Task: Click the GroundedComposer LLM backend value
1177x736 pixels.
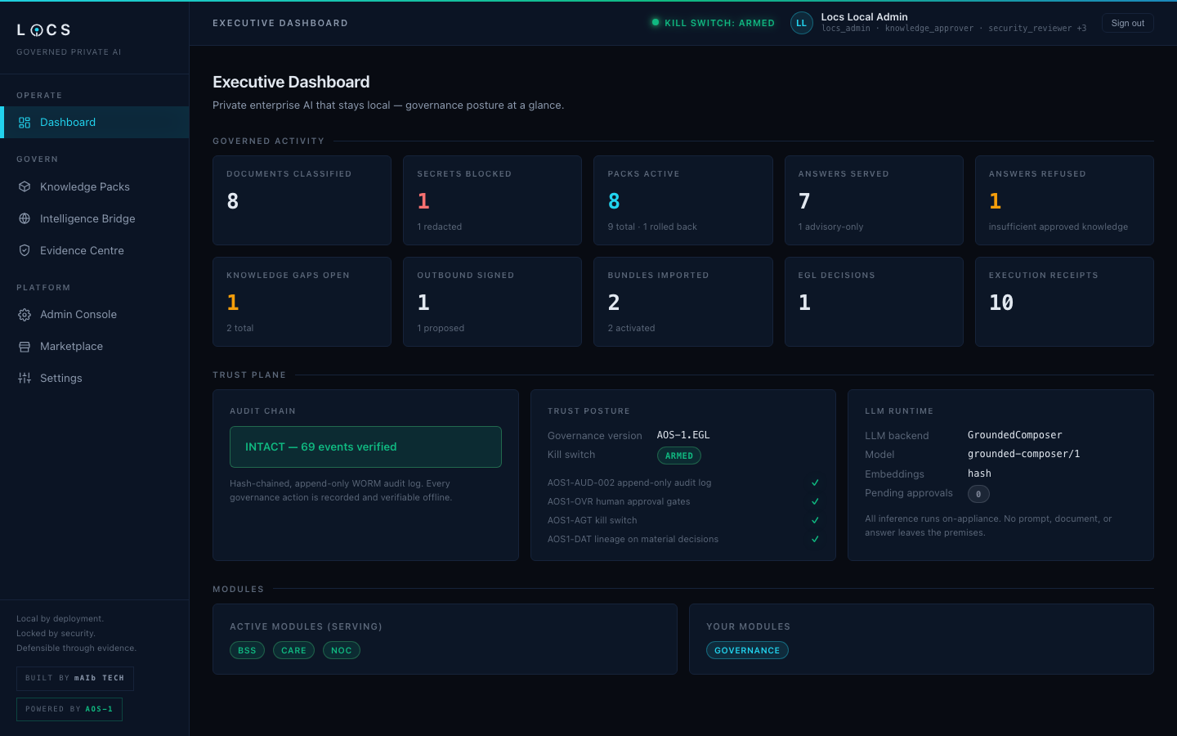Action: (x=1014, y=435)
